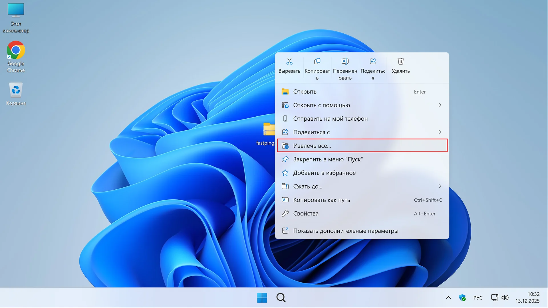This screenshot has height=308, width=548.
Task: Click the Rename (Переименовать) icon
Action: pos(345,61)
